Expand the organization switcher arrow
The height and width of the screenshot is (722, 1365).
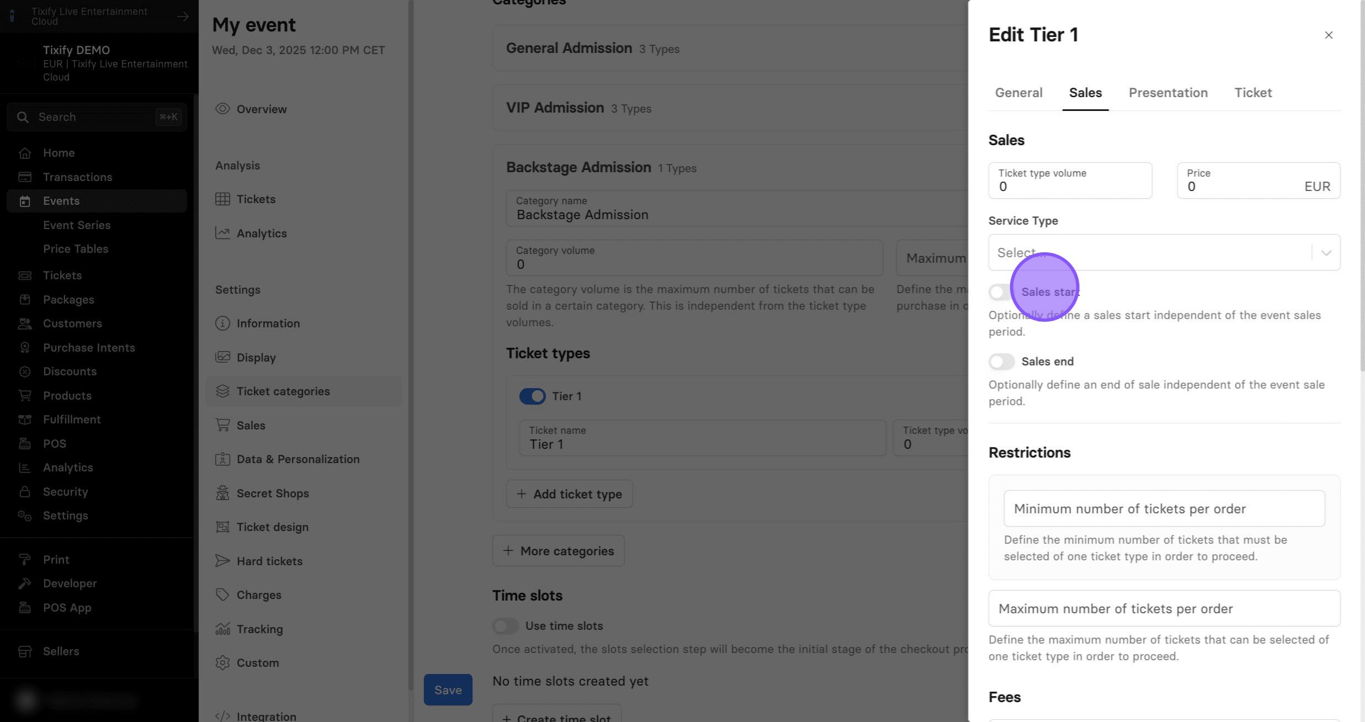(x=183, y=17)
